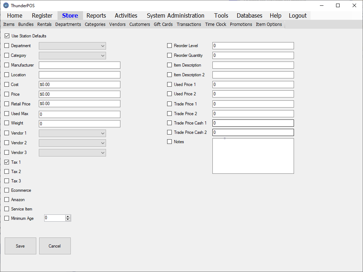Click the Cancel button

pos(55,246)
